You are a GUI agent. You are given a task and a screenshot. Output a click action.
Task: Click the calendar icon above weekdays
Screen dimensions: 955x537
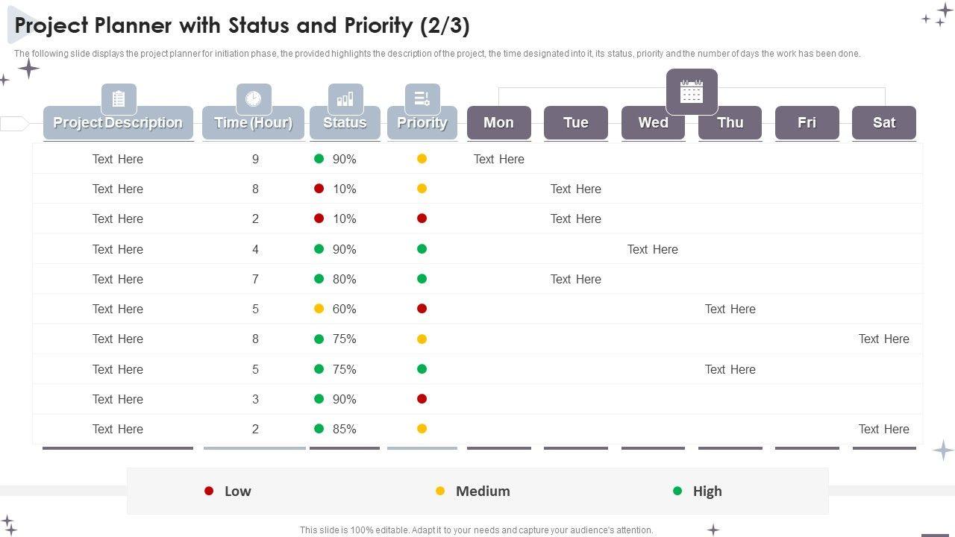(x=692, y=92)
